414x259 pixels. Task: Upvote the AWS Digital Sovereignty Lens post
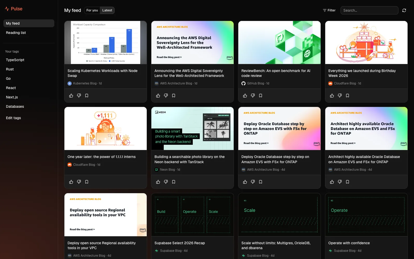158,96
